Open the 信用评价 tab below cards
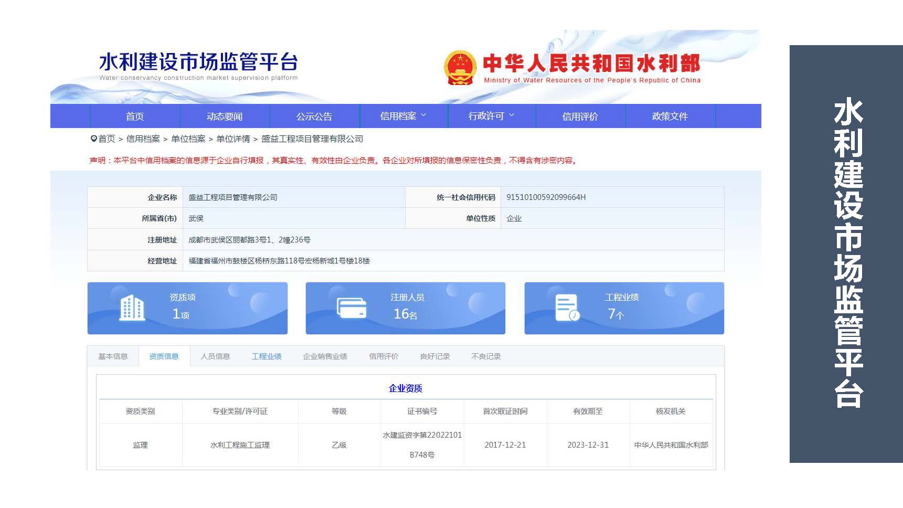The width and height of the screenshot is (903, 508). pos(384,356)
